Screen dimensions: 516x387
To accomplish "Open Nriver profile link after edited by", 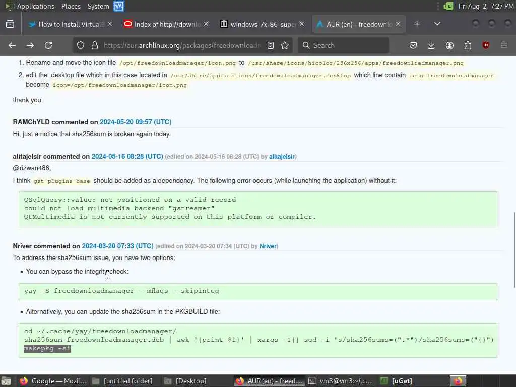I will (268, 246).
